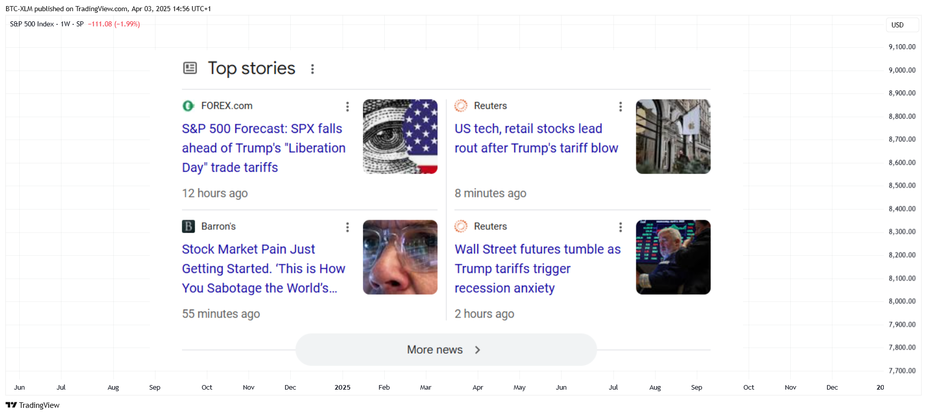Open the USD currency selector
The width and height of the screenshot is (927, 415).
tap(902, 25)
